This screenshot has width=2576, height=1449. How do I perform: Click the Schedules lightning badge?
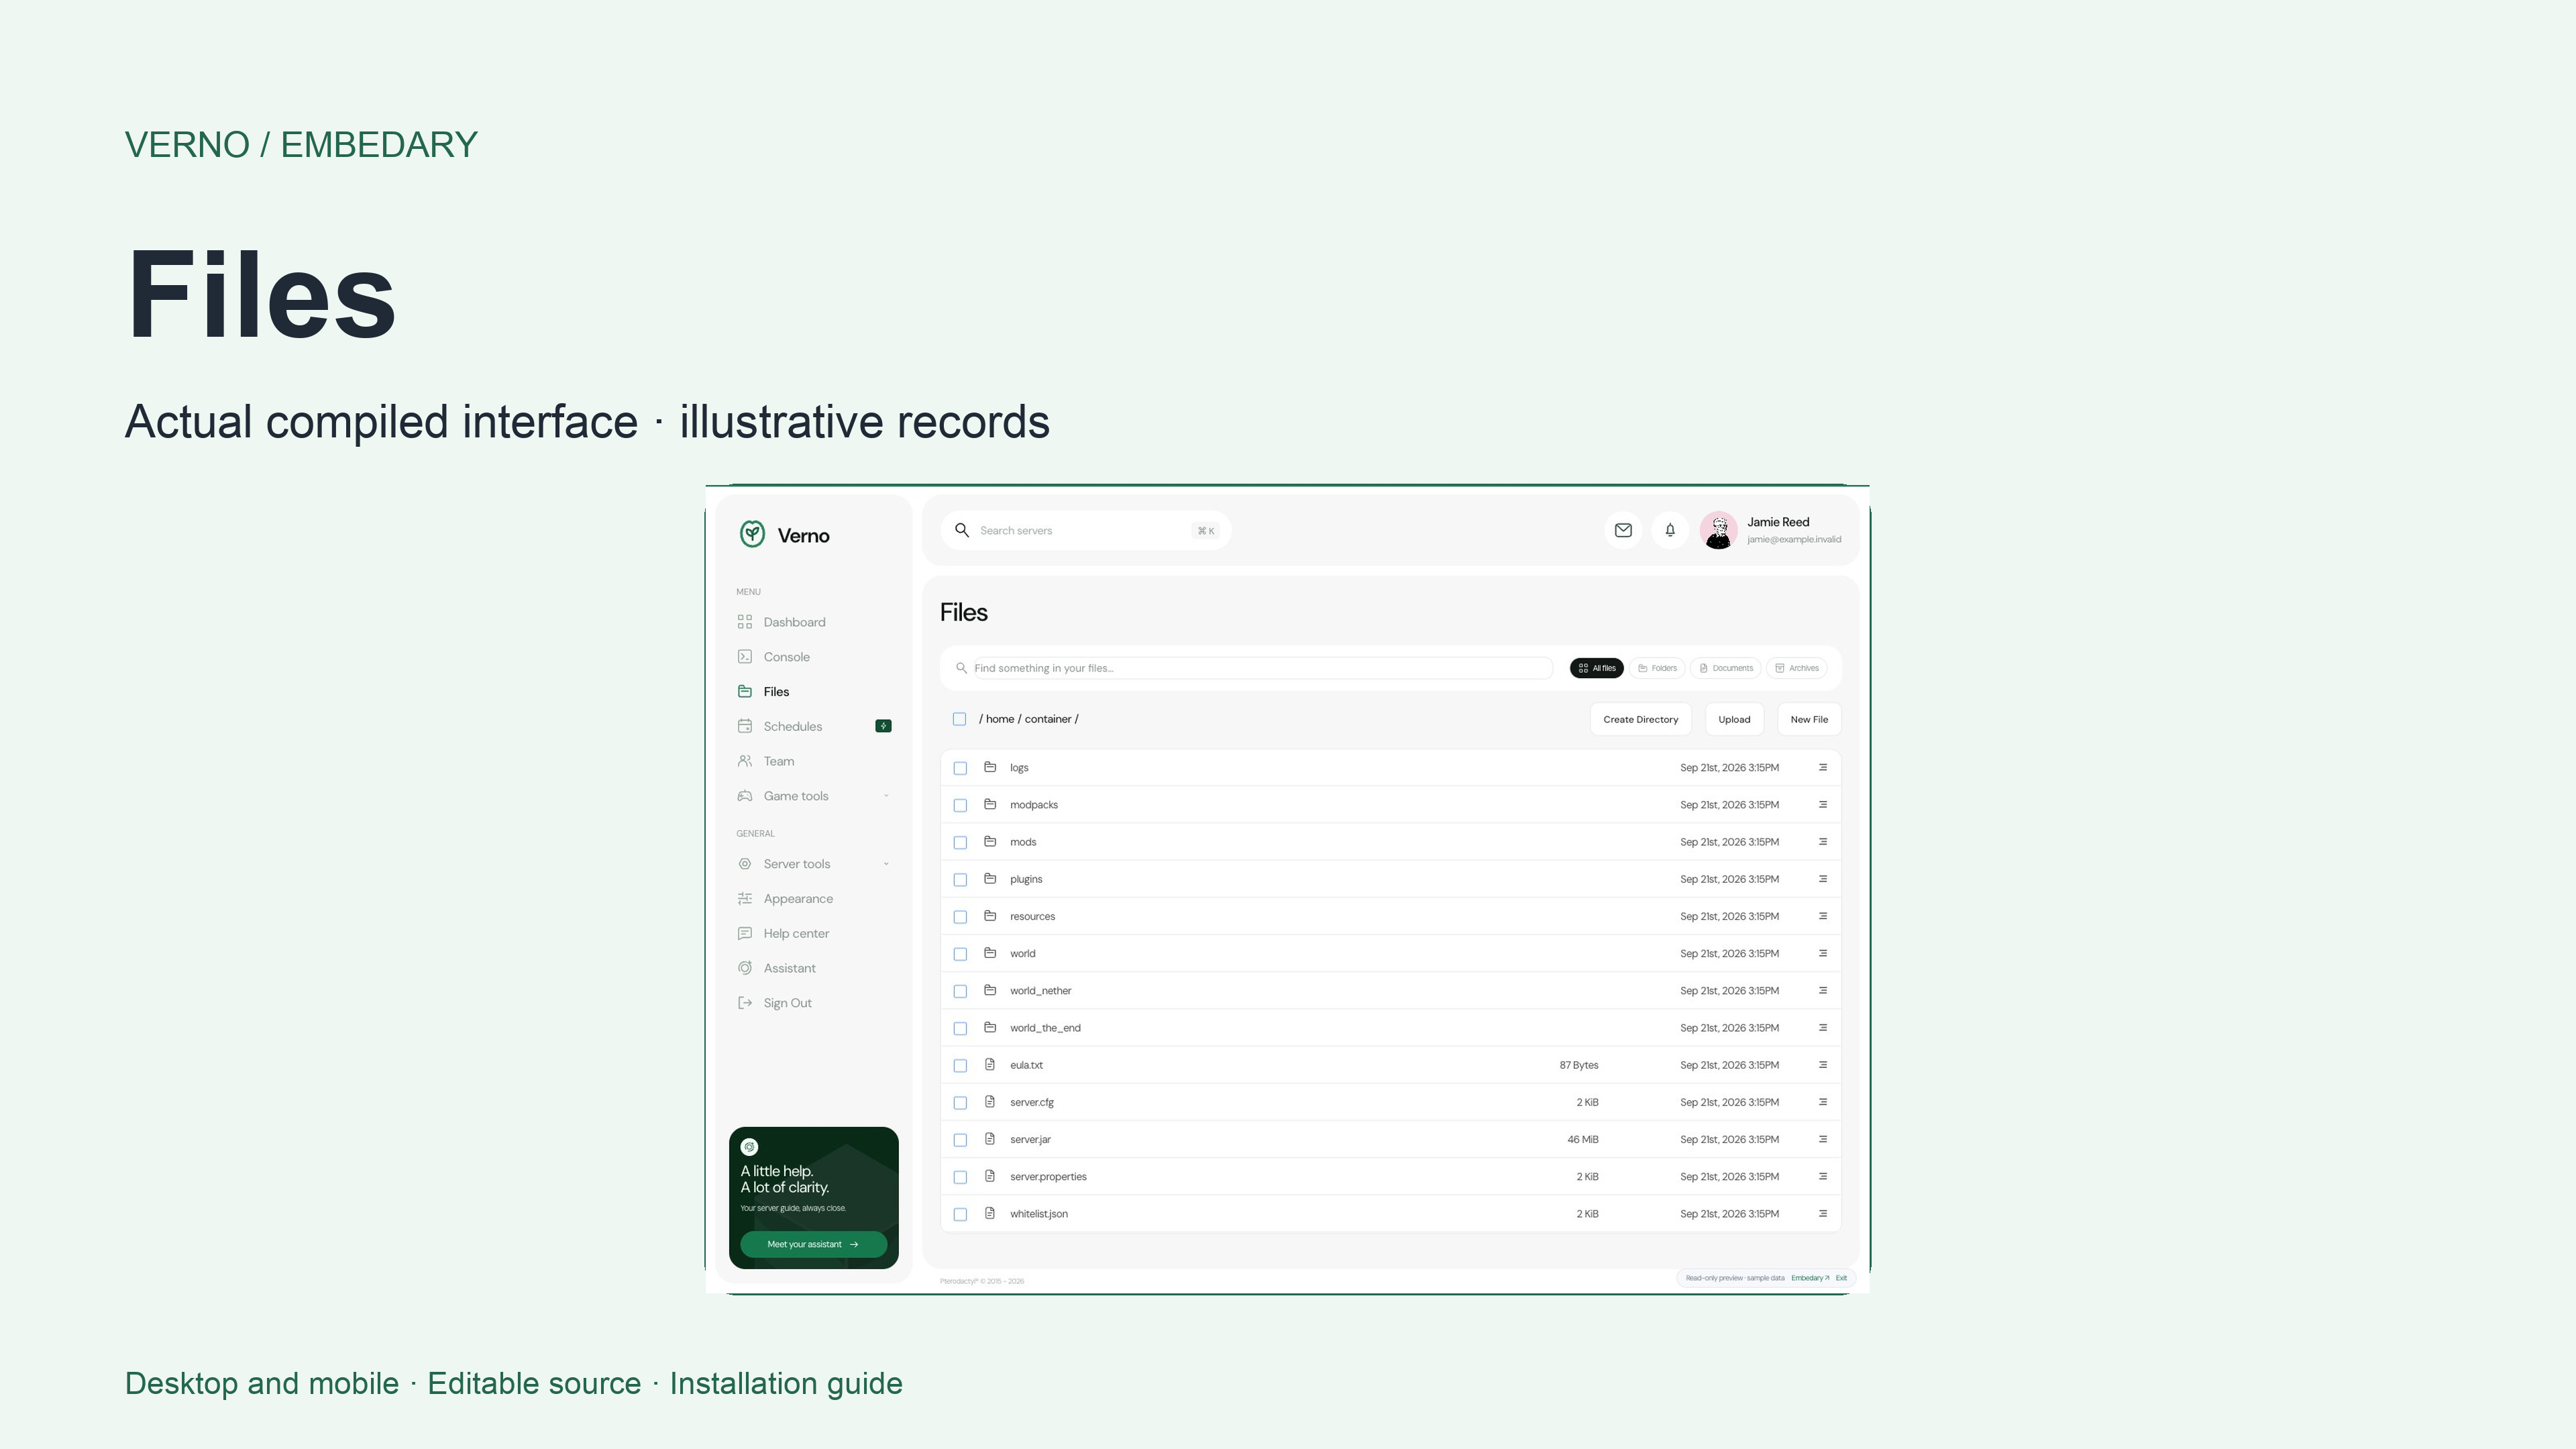(883, 726)
